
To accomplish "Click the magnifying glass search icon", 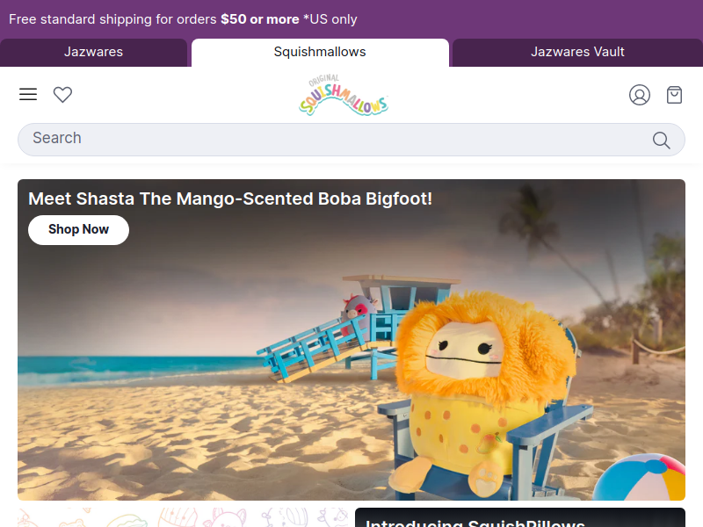I will tap(662, 141).
